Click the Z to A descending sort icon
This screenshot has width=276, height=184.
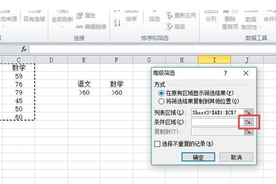117,23
